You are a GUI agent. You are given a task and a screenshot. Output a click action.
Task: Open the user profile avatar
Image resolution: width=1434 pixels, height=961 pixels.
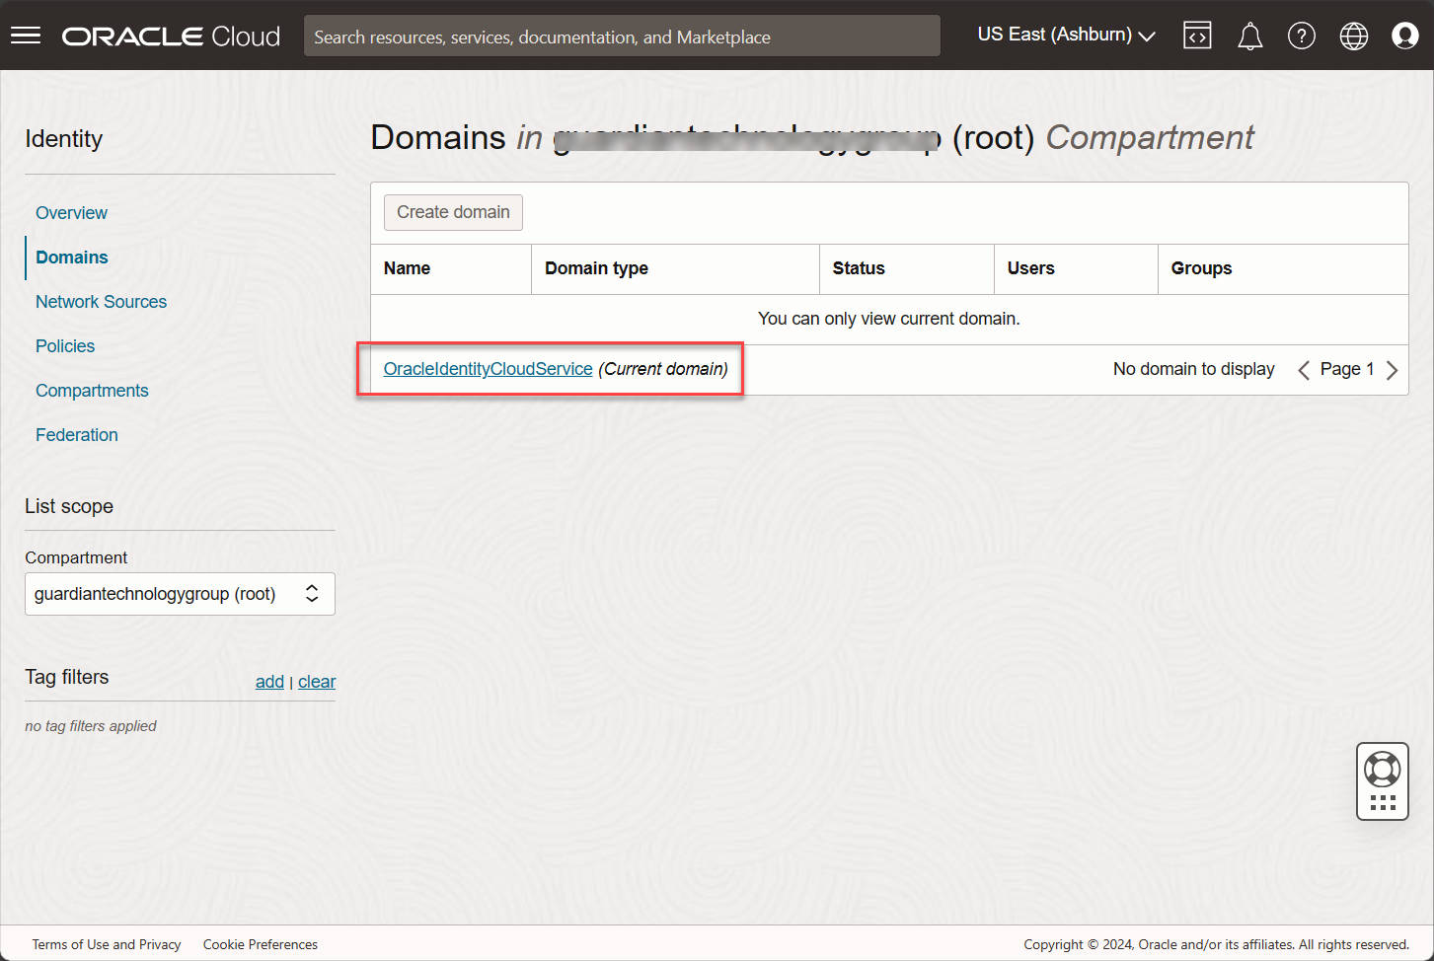click(x=1404, y=35)
